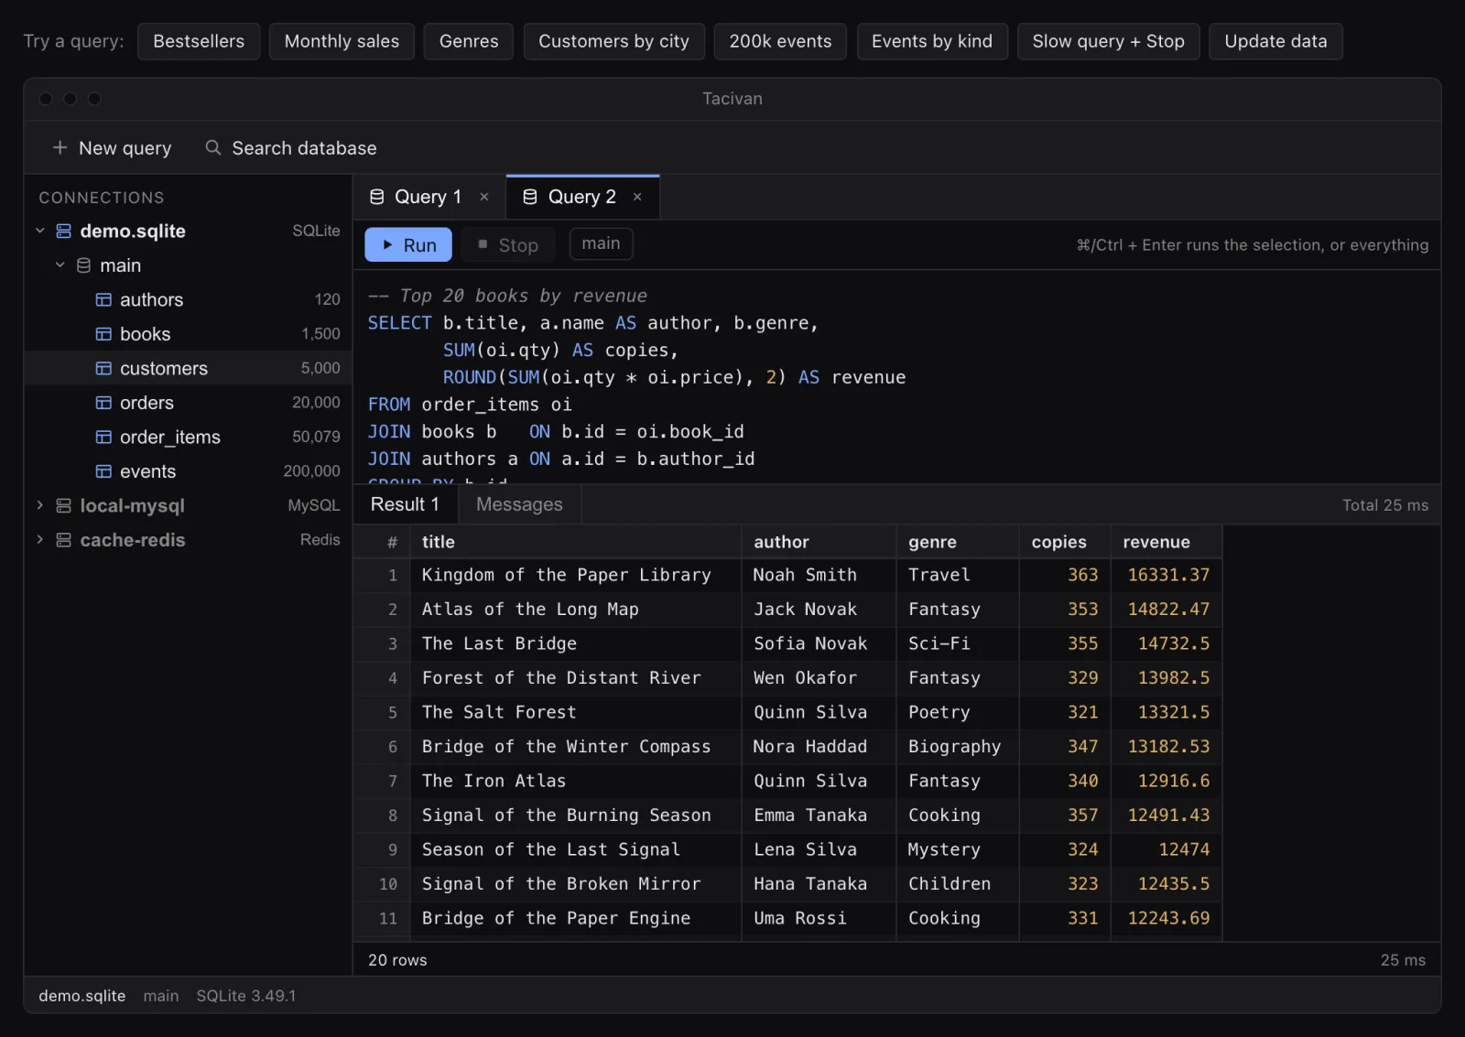Viewport: 1465px width, 1037px height.
Task: Try the Customers by city query
Action: (x=613, y=41)
